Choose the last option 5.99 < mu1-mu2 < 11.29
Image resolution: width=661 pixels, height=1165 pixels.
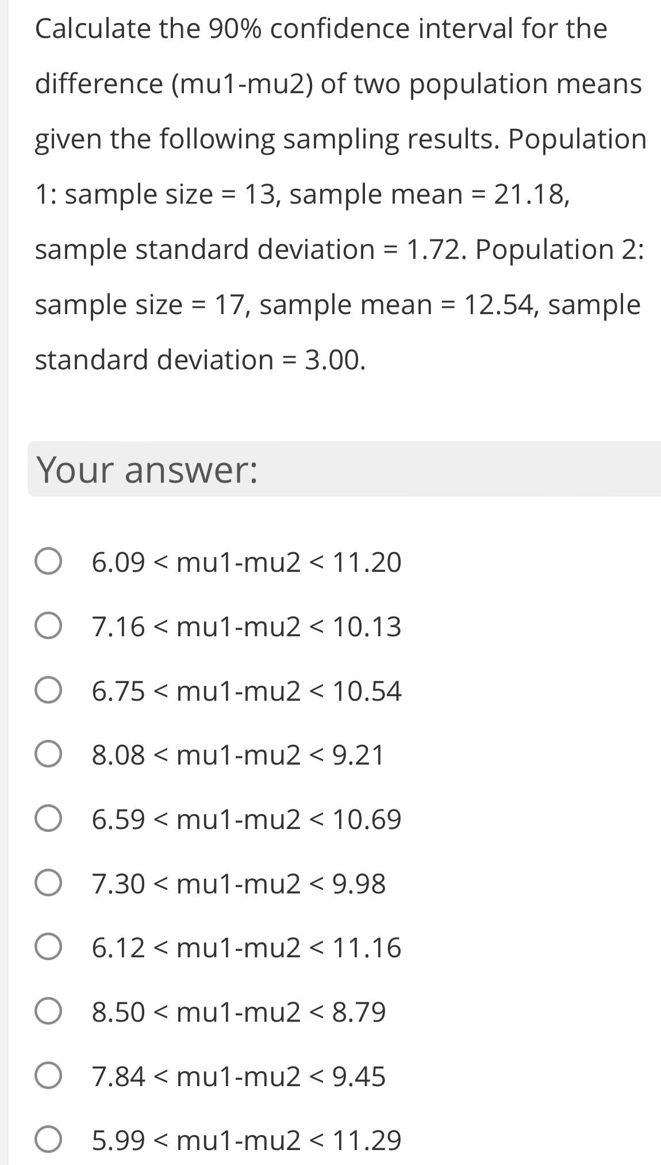(49, 1142)
